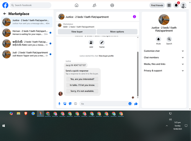Viewport: 191px width, 141px height.
Task: Open Marketplace listing $800 2 beds link
Action: pos(79,27)
